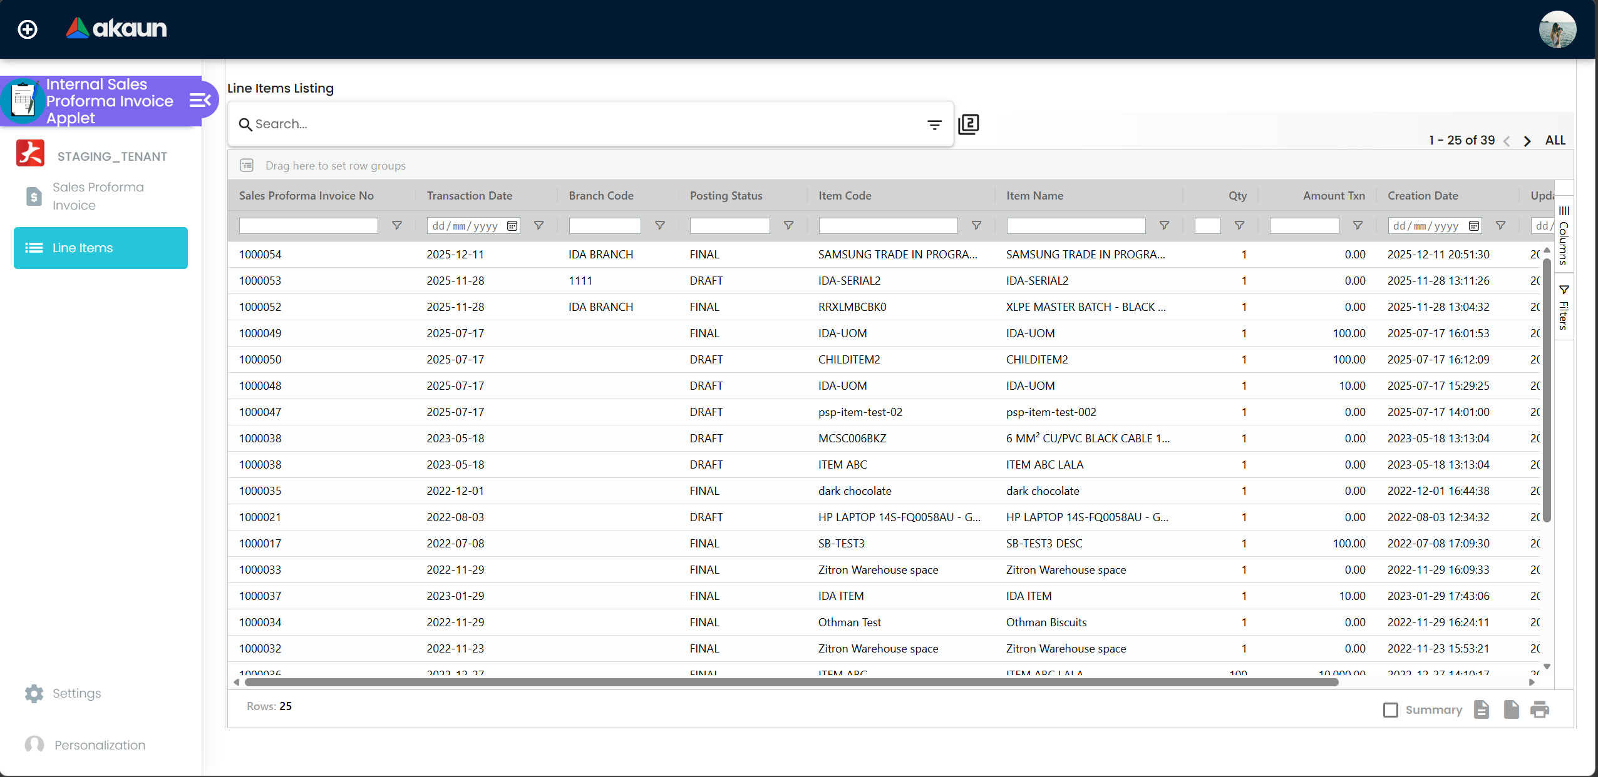Open the Posting Status column filter menu

pos(788,225)
